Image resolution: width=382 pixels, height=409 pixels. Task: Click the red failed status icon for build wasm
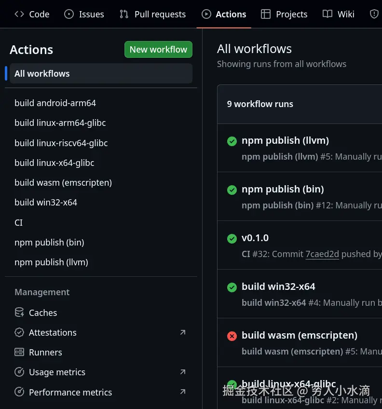232,336
